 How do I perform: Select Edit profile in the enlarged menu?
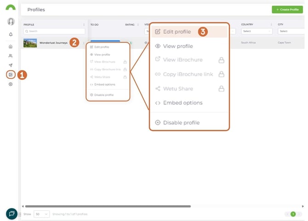(x=177, y=32)
